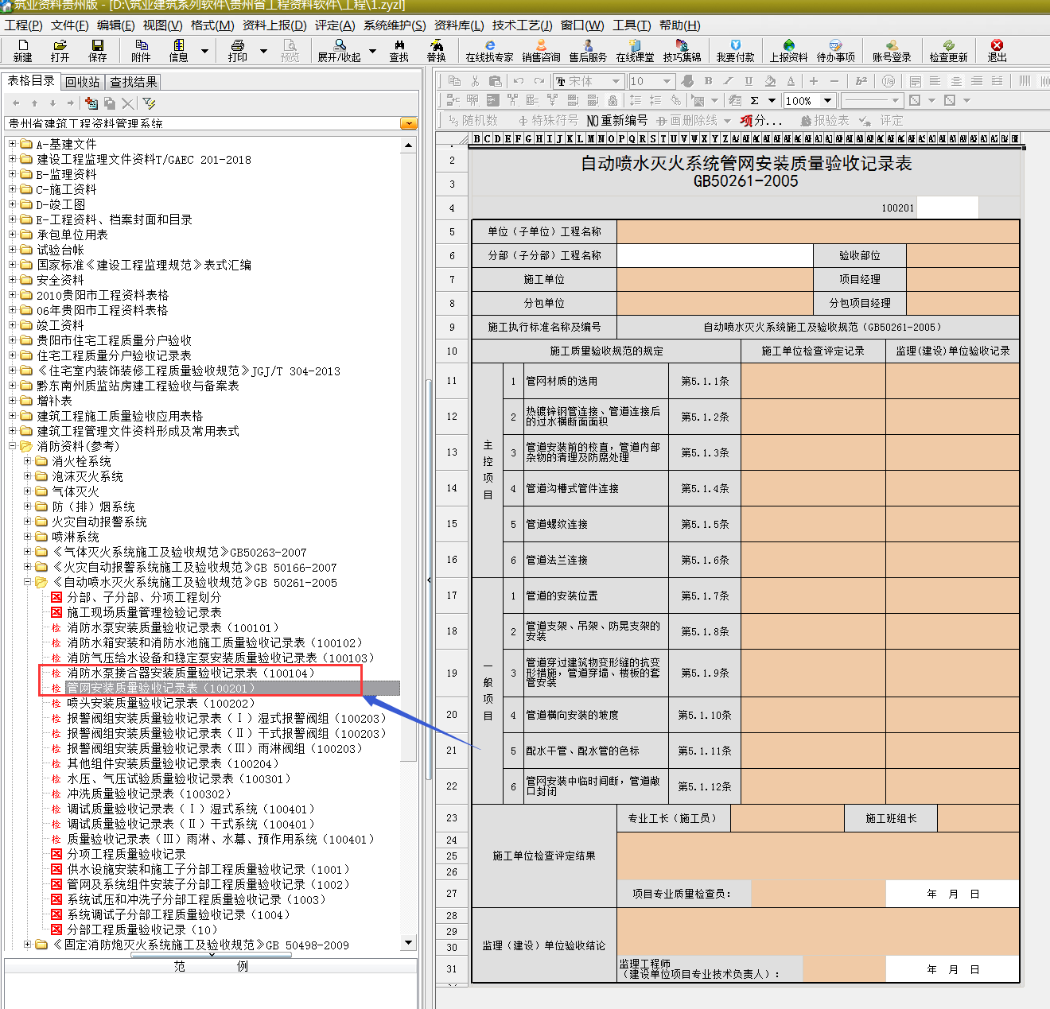Click the 信息 info toolbar icon
The image size is (1050, 1009).
178,50
